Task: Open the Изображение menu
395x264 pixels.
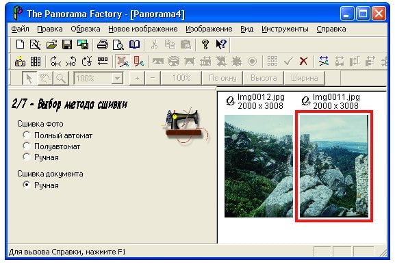Action: [x=209, y=29]
